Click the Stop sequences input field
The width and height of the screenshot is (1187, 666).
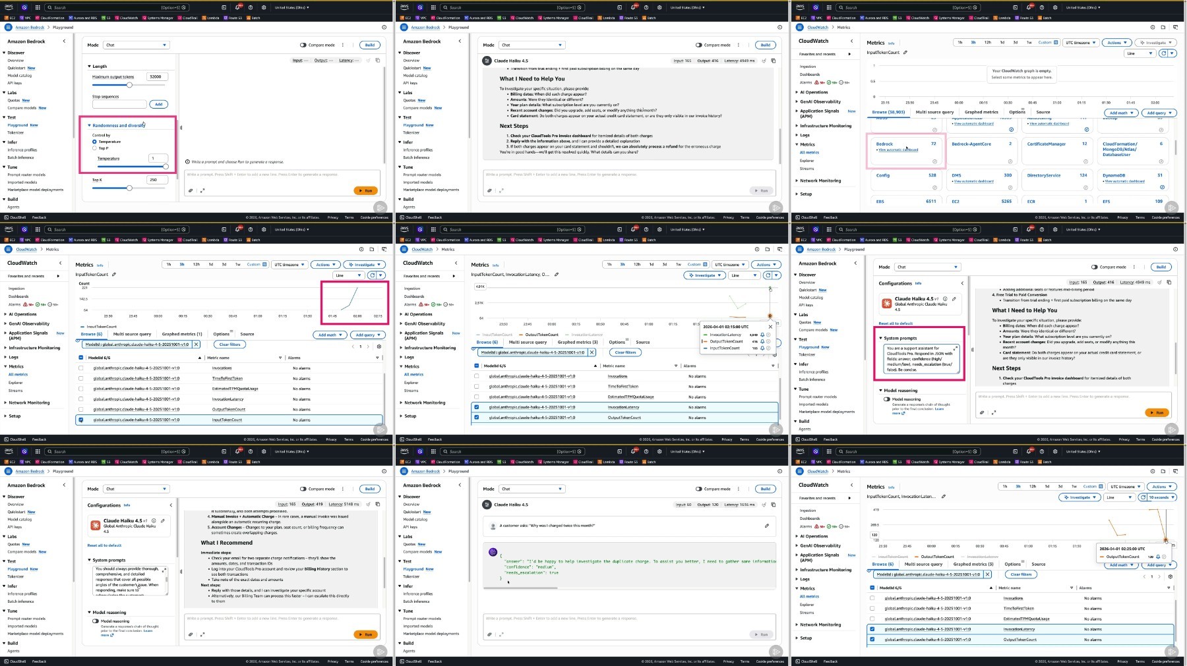pyautogui.click(x=119, y=104)
